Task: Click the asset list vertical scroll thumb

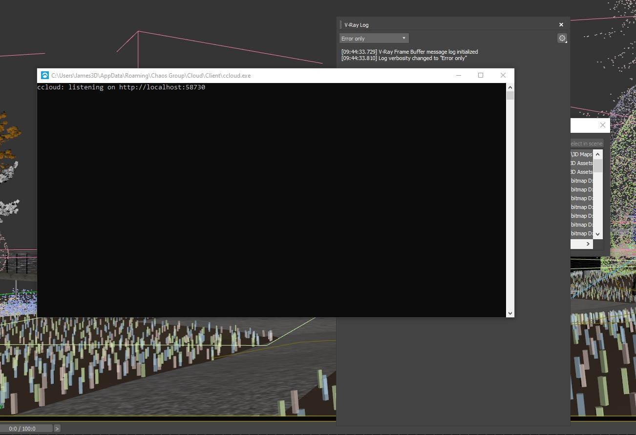Action: point(597,166)
